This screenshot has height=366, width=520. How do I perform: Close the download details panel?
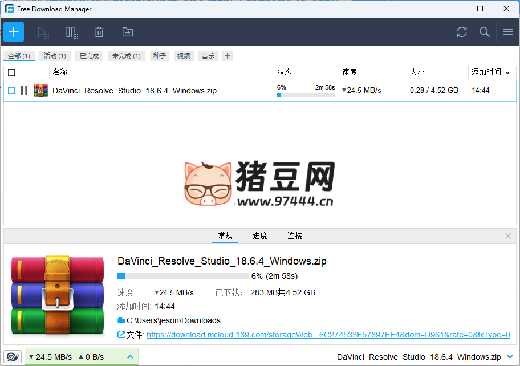click(x=509, y=235)
